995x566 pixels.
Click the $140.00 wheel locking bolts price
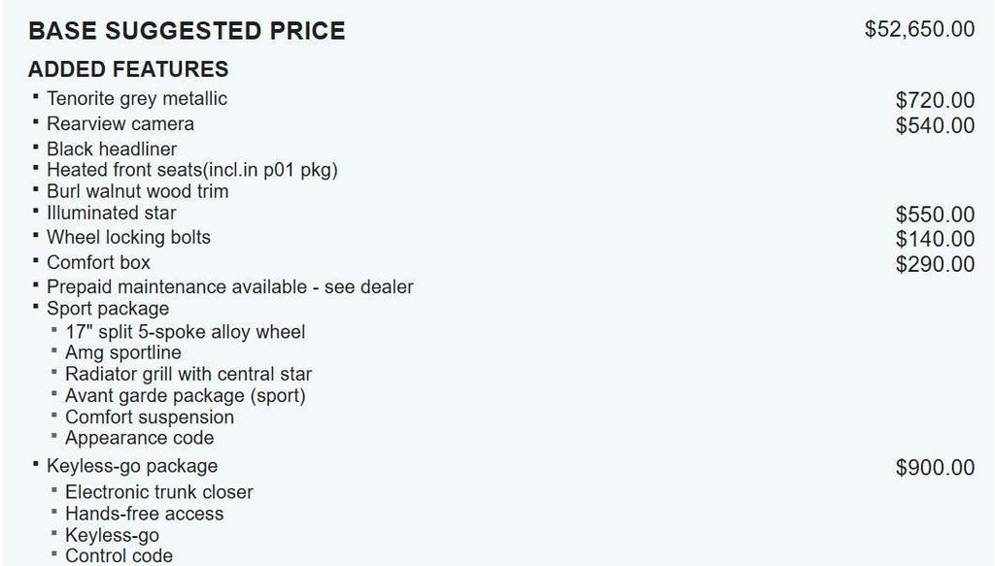pos(935,239)
